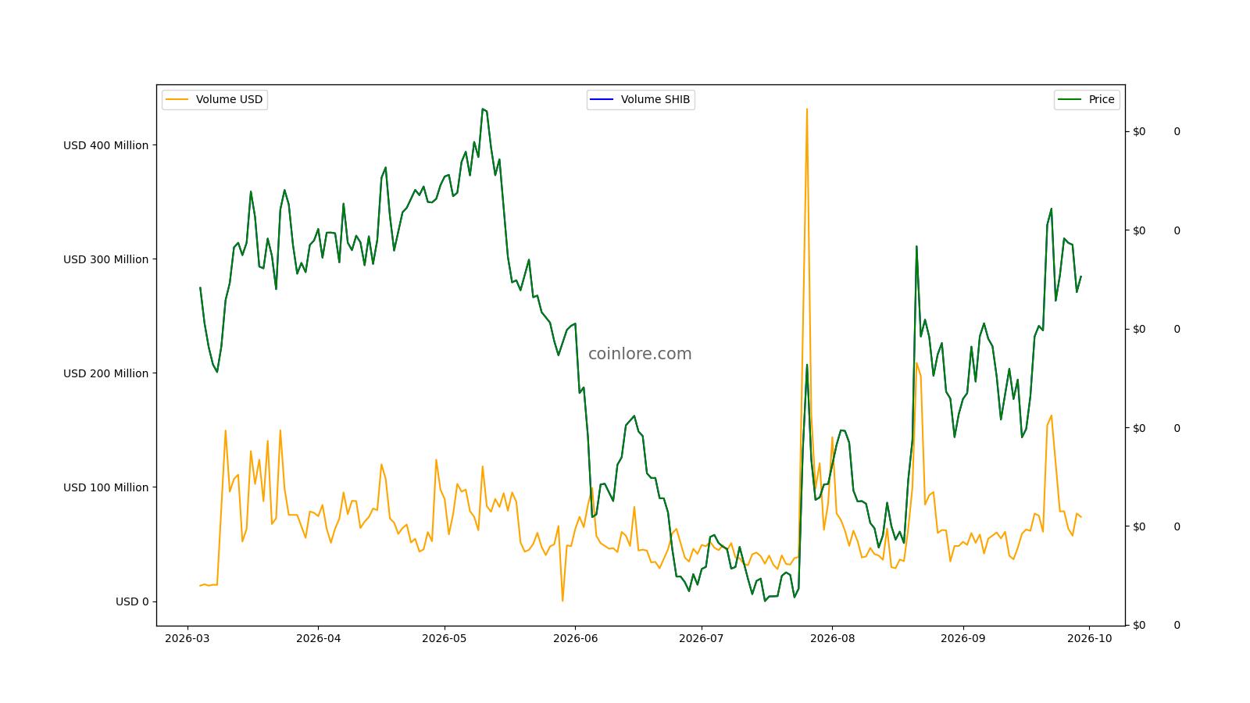Click the USD 300 Million axis label
Image resolution: width=1250 pixels, height=703 pixels.
pos(105,259)
